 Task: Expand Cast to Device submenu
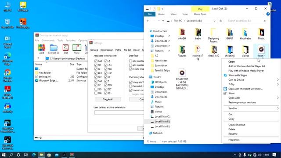point(278,80)
